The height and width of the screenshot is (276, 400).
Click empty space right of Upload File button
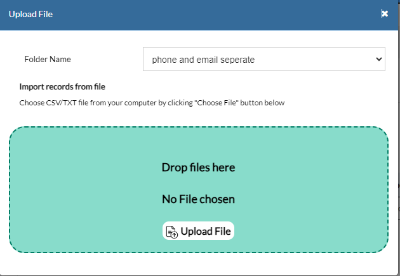click(305, 232)
